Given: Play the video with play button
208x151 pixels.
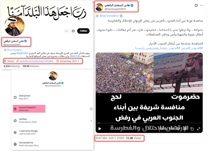Looking at the screenshot, I should point(100,129).
